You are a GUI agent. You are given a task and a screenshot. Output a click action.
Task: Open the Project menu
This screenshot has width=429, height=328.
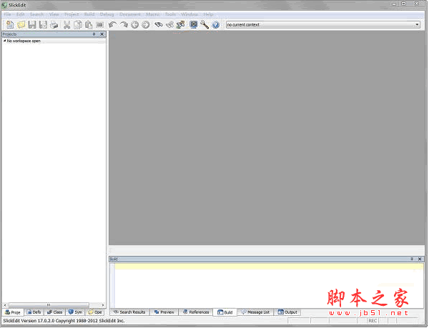tap(71, 14)
